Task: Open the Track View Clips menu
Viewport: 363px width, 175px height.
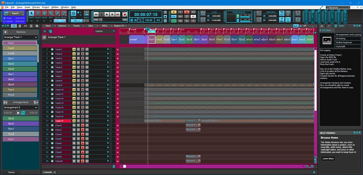Action: [x=92, y=26]
